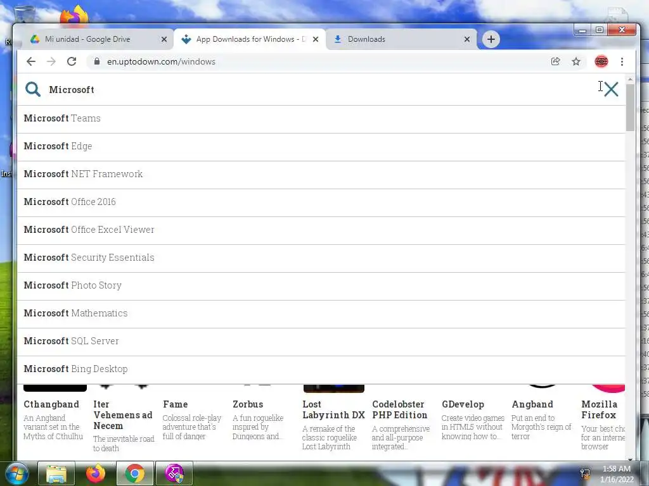
Task: Click the scrollbar up arrow
Action: [630, 78]
